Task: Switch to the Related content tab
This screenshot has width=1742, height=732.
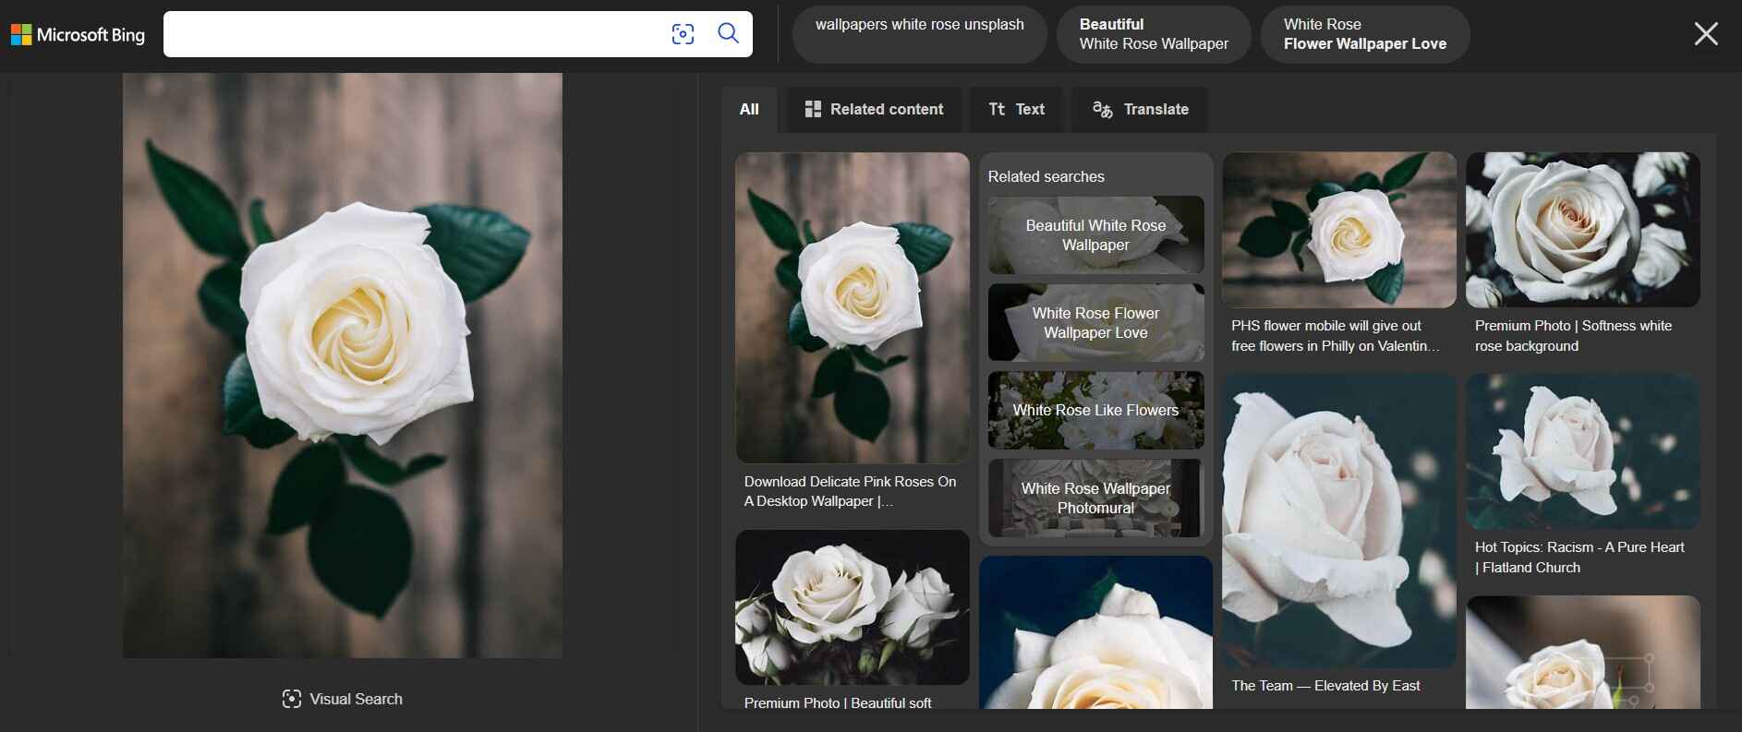Action: tap(874, 109)
